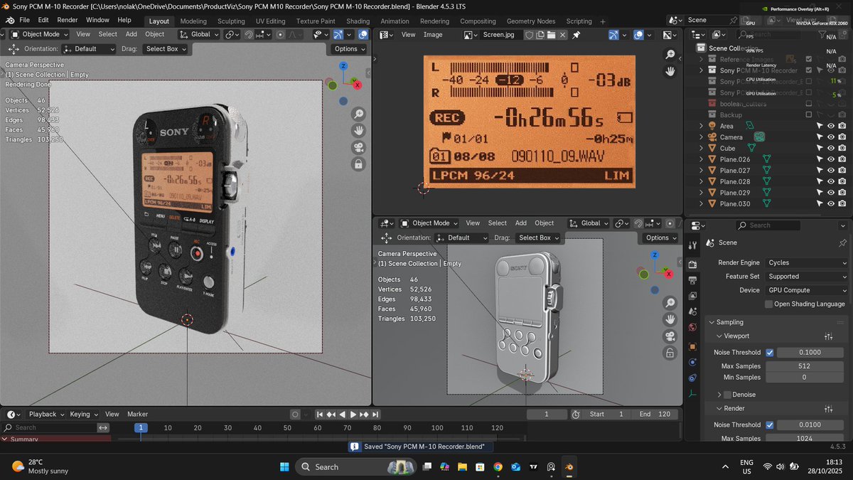This screenshot has width=853, height=480.
Task: Click the zoom magnifier in left viewport
Action: 358,114
